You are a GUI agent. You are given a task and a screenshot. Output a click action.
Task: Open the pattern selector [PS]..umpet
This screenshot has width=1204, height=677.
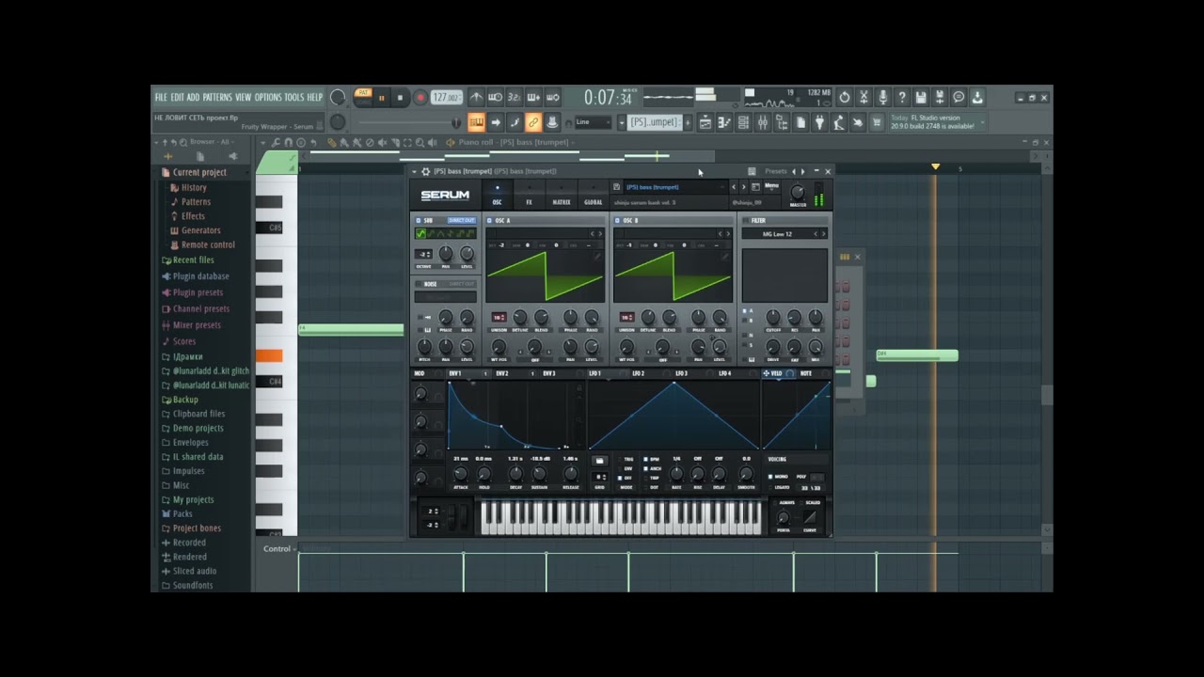(654, 122)
